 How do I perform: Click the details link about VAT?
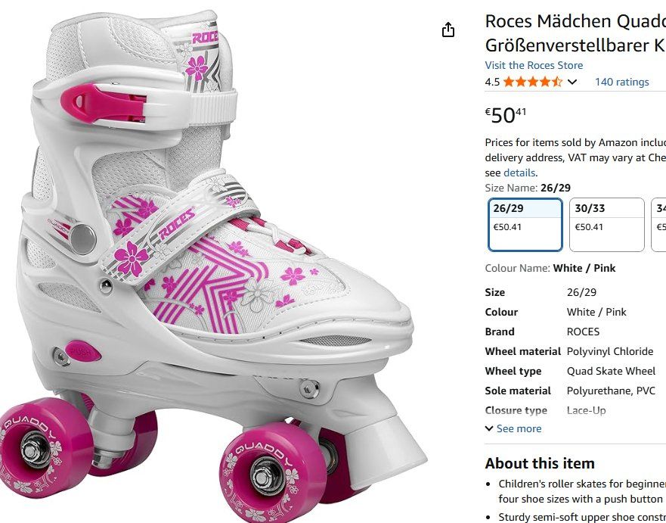519,172
